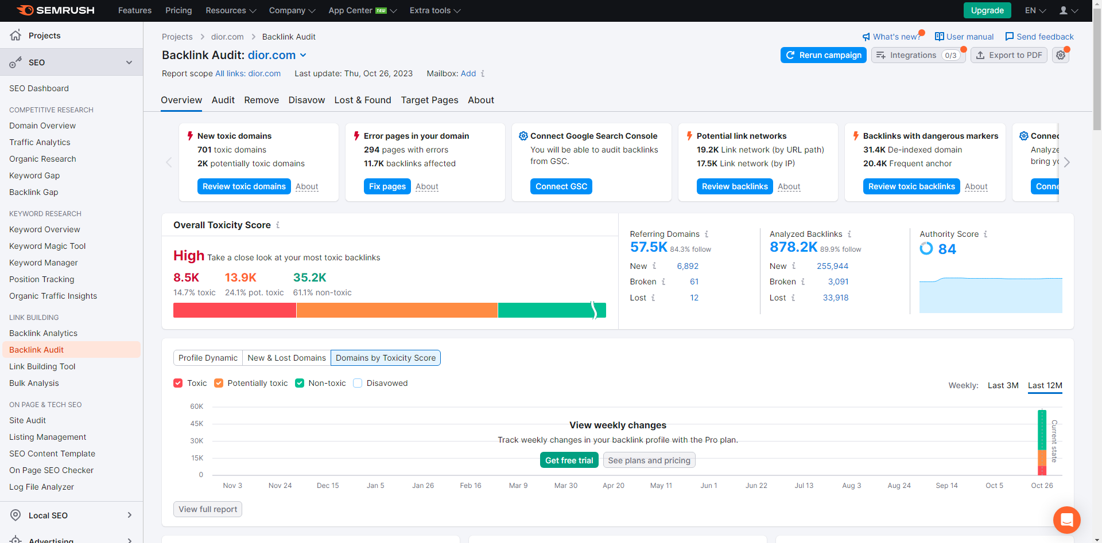Show previous insight cards with left arrow
The height and width of the screenshot is (543, 1102).
pos(169,162)
